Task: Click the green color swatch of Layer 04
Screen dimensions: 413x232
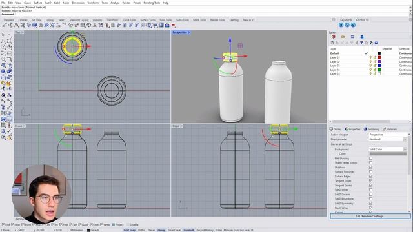Action: [379, 70]
